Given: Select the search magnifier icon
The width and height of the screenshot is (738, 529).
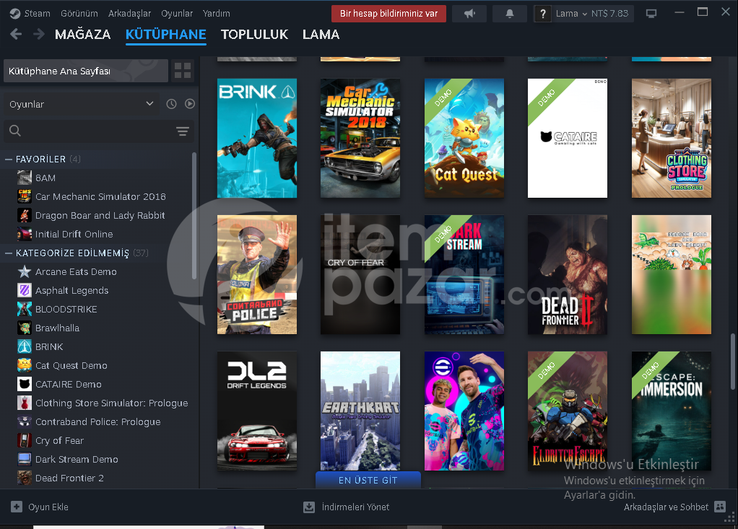Looking at the screenshot, I should click(15, 131).
